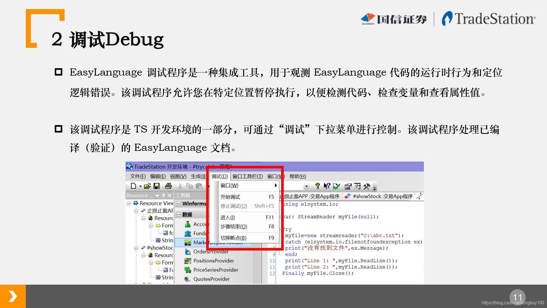Click the 调试(D) menu
547x308 pixels.
(x=220, y=177)
